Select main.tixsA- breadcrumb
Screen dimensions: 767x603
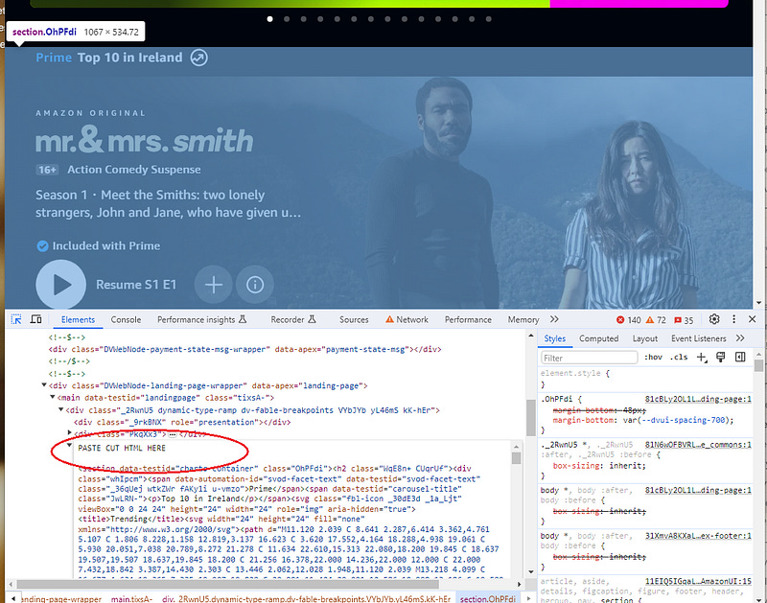pyautogui.click(x=131, y=598)
